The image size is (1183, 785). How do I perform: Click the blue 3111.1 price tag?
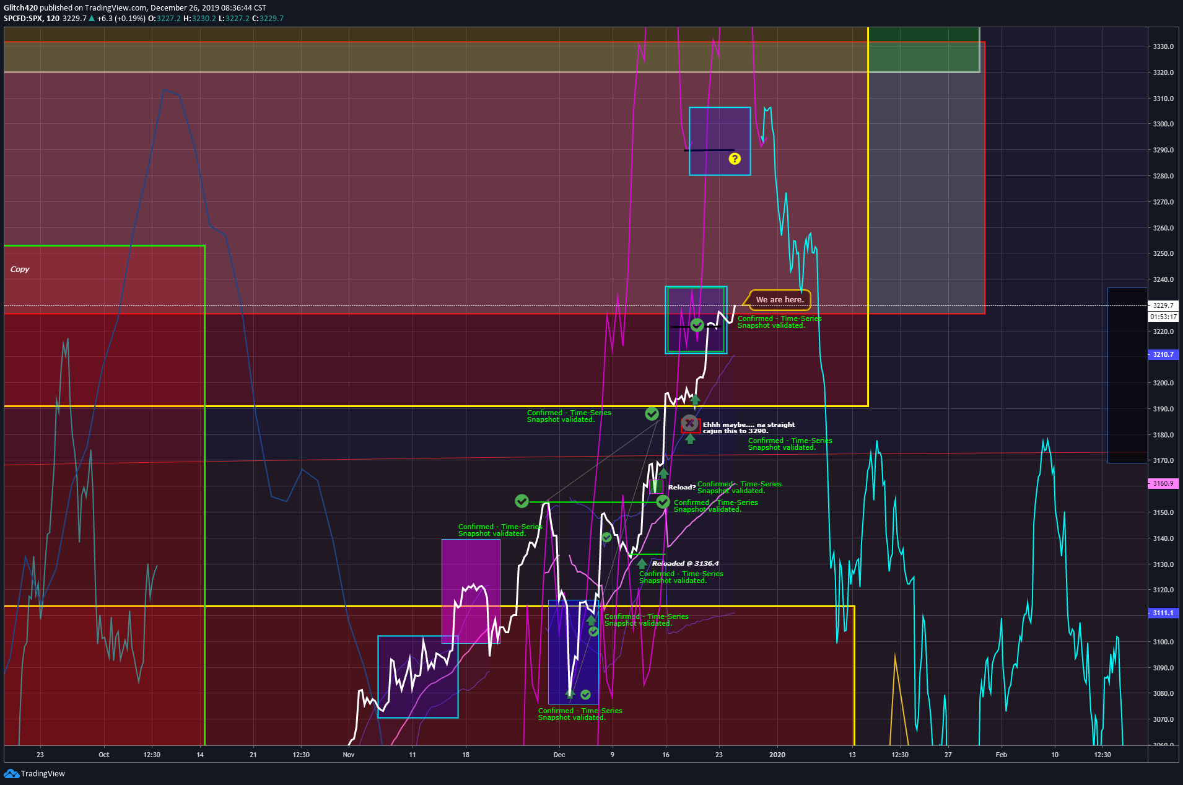(1163, 613)
